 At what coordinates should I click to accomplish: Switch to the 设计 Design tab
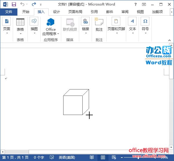[x=56, y=12]
